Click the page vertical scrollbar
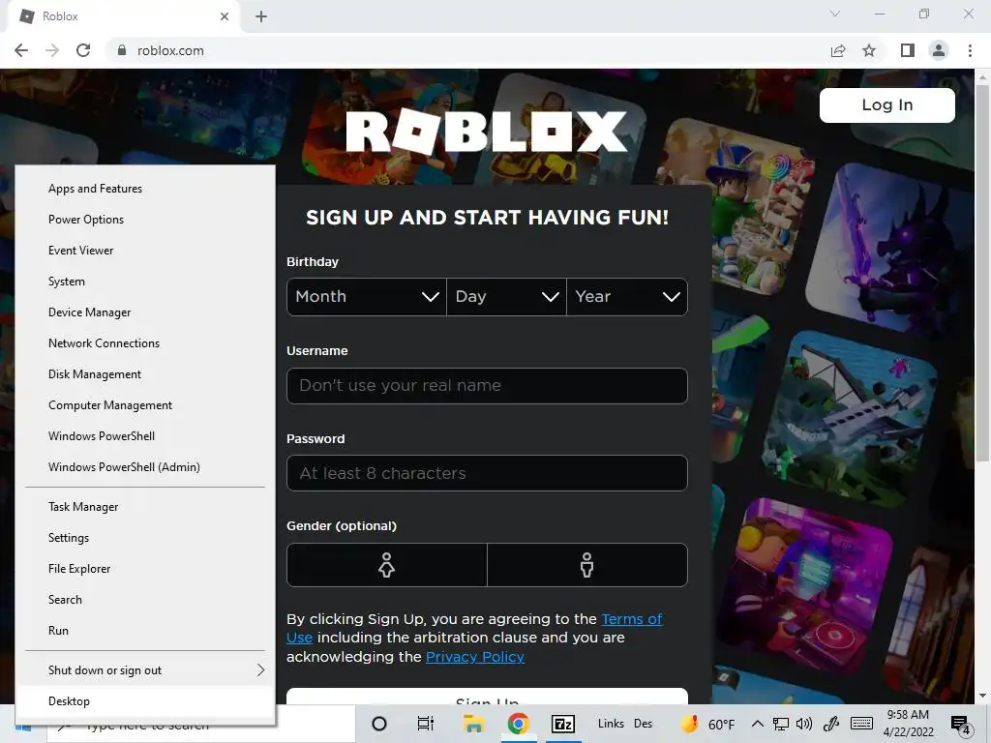The height and width of the screenshot is (743, 991). 982,273
